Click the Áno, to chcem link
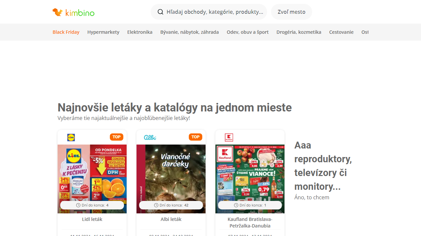This screenshot has width=421, height=236. click(x=312, y=197)
